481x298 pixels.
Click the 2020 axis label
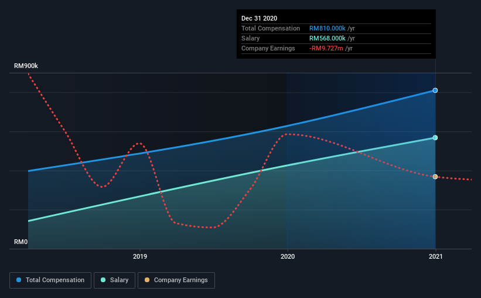(288, 256)
